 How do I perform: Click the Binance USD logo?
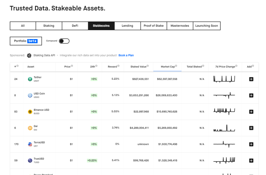[30, 111]
